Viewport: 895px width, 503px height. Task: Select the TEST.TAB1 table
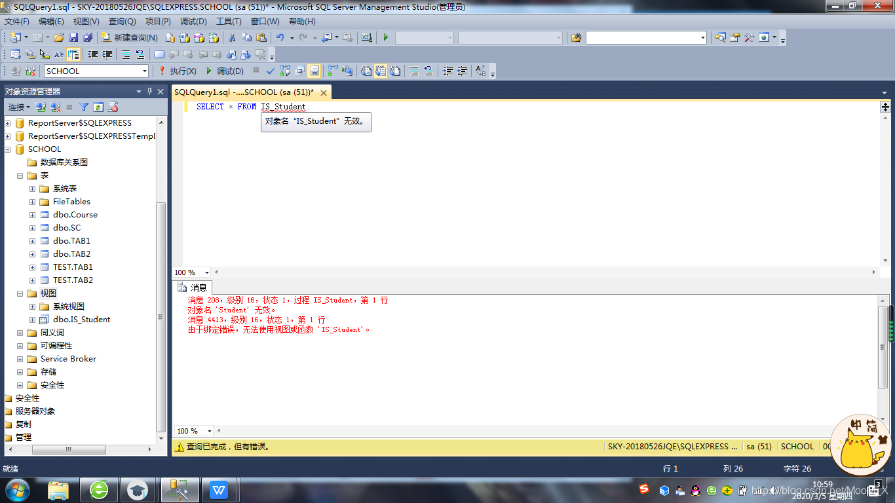tap(73, 267)
